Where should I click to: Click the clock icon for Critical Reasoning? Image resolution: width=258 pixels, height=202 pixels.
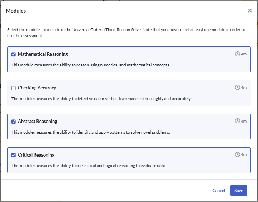click(x=237, y=154)
